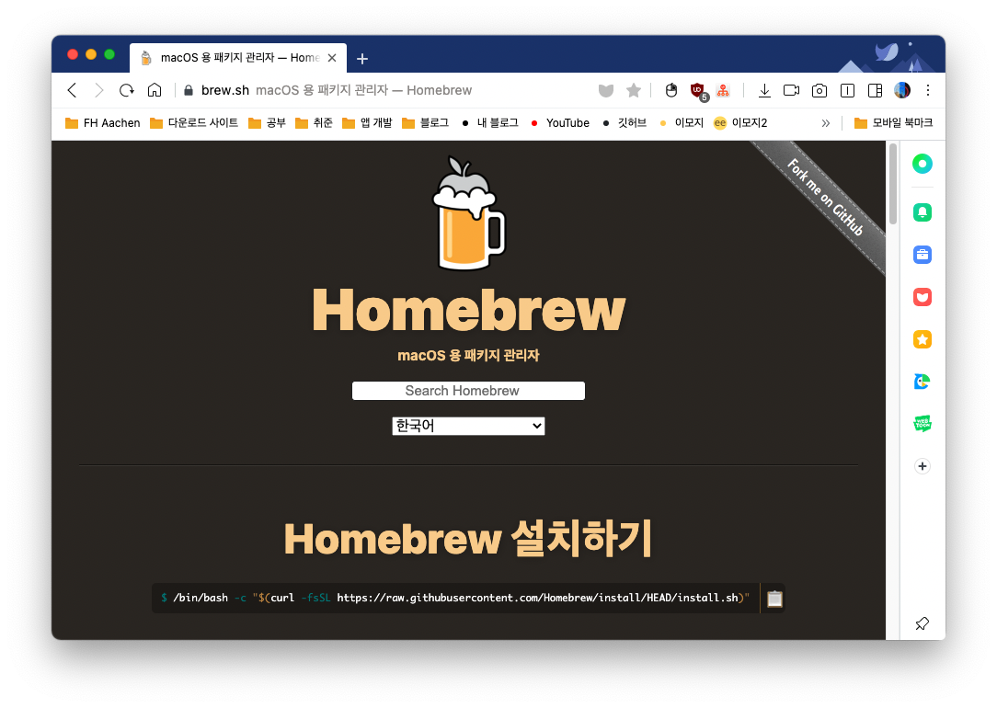997x708 pixels.
Task: Select the macOS 용 패키지 관리자 tab
Action: click(238, 58)
